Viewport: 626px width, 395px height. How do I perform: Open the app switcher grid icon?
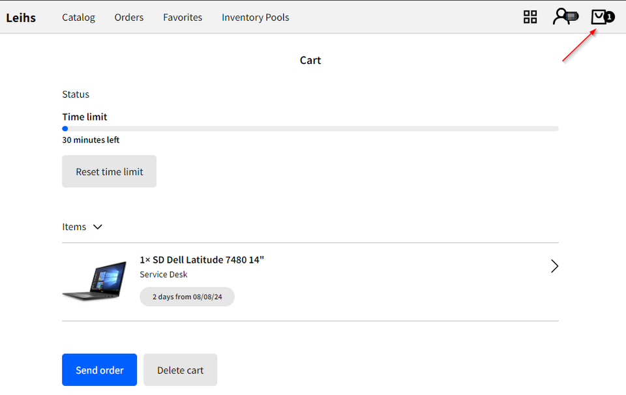coord(530,17)
